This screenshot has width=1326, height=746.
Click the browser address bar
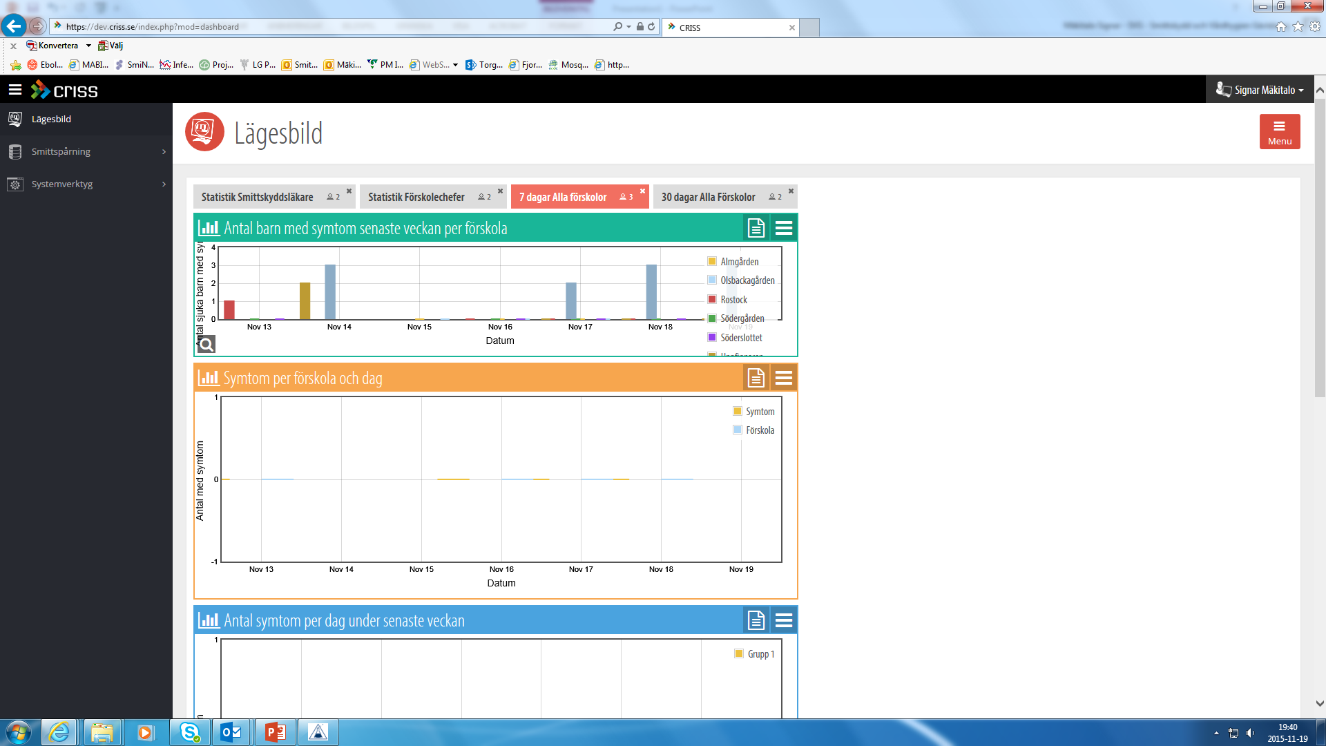click(331, 27)
